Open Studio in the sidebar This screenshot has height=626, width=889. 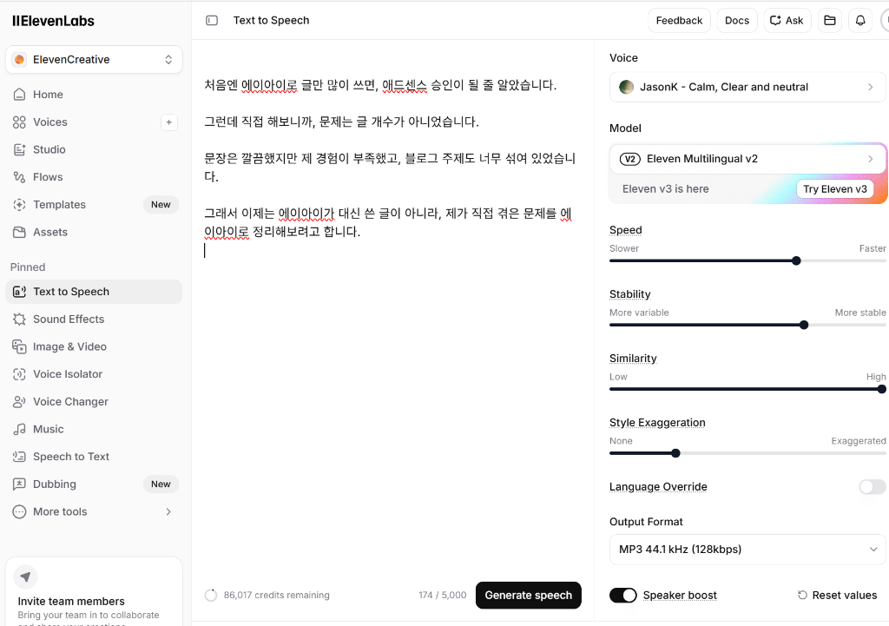pos(94,149)
